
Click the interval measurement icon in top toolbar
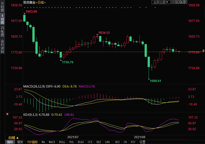coord(177,2)
